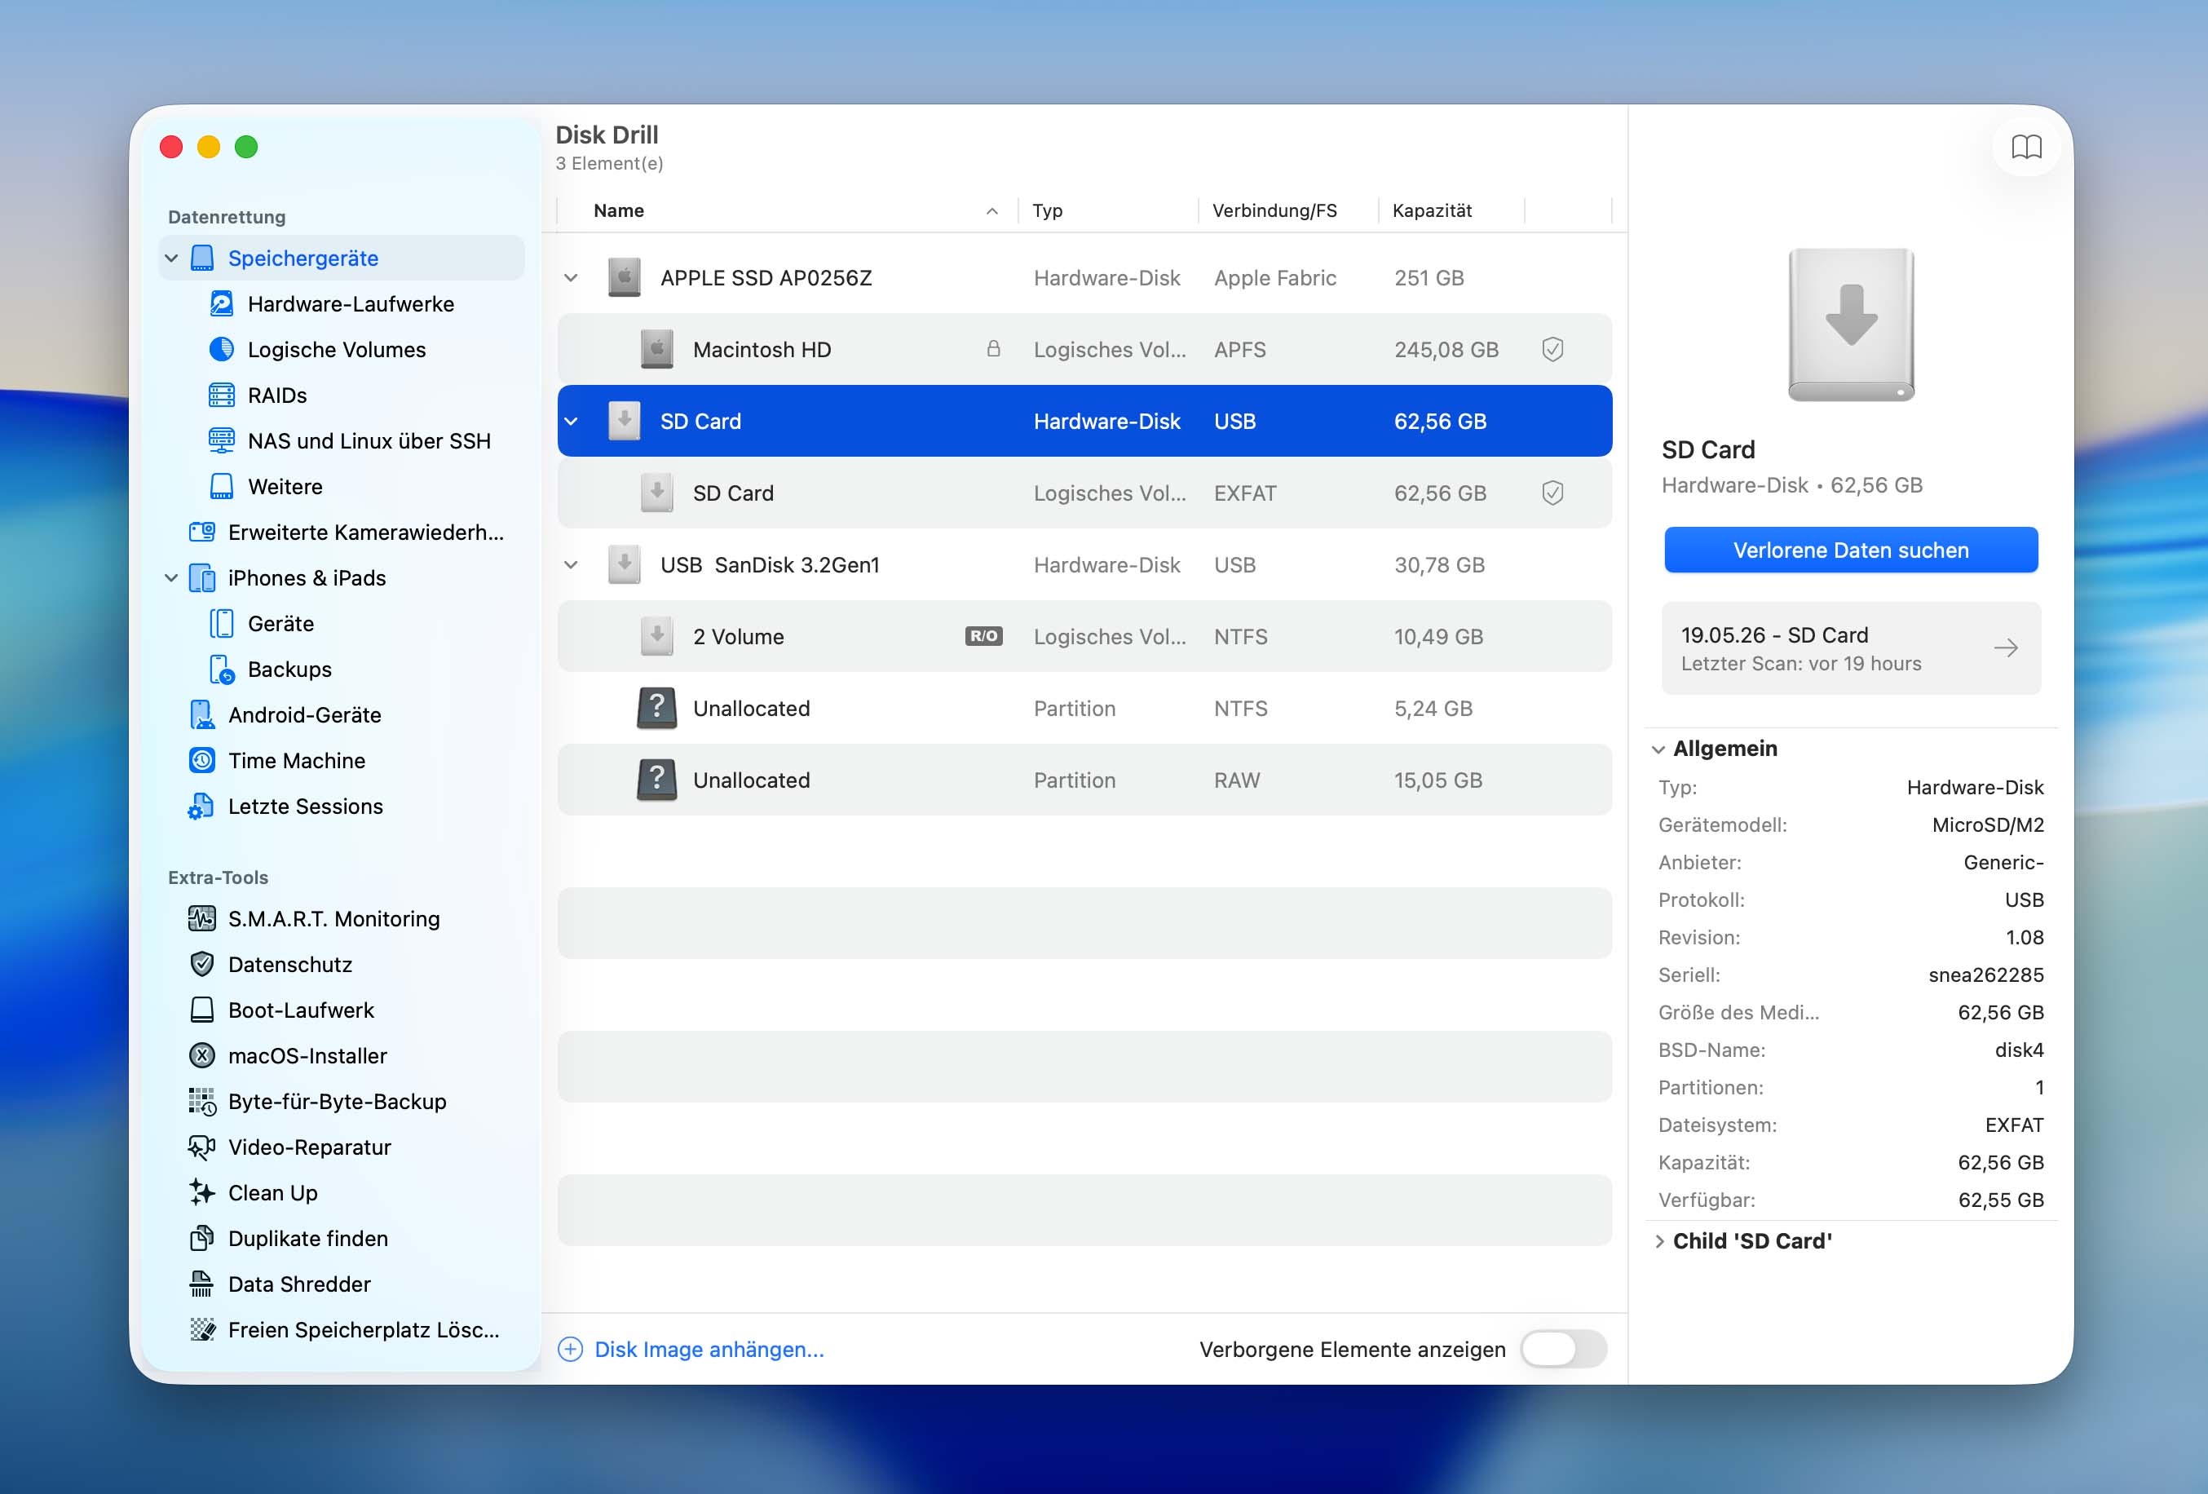Collapse the USB SanDisk 3.2Gen1 row
The image size is (2208, 1494).
click(x=571, y=565)
